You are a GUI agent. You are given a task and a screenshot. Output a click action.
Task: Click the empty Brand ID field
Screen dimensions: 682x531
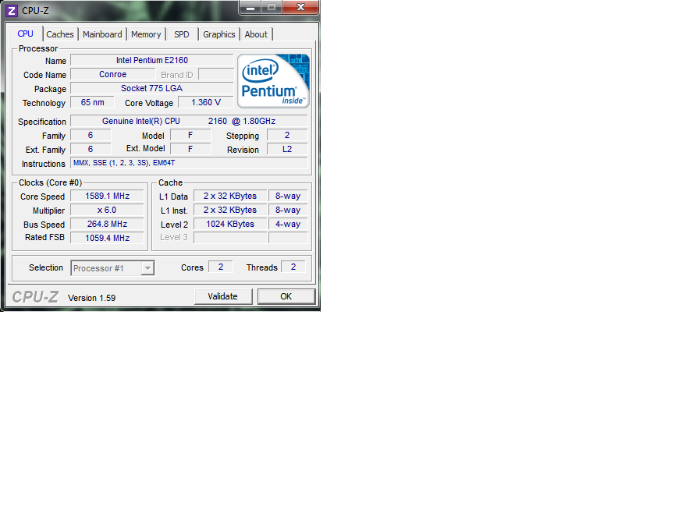click(x=216, y=74)
